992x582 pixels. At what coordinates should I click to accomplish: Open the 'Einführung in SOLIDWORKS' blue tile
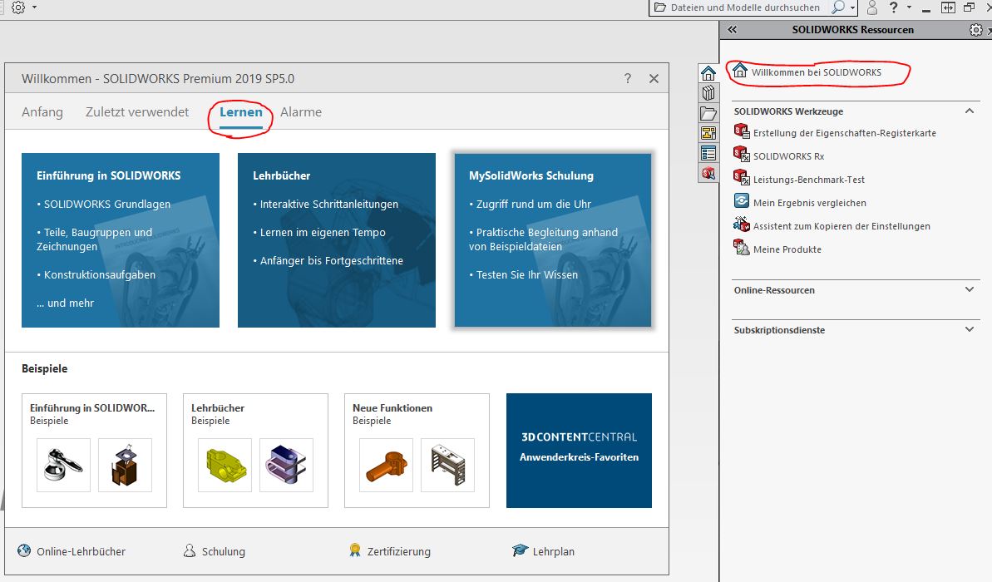[121, 240]
